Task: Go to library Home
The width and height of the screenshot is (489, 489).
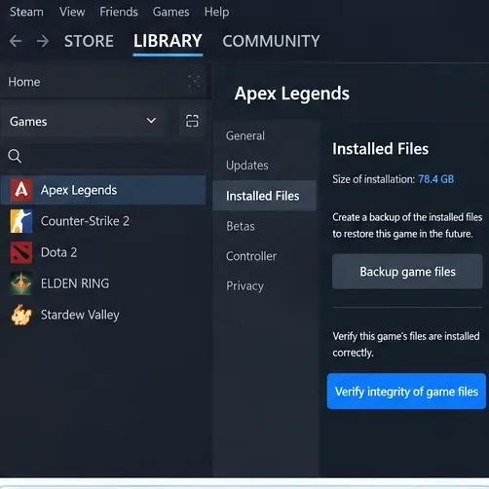Action: coord(24,82)
